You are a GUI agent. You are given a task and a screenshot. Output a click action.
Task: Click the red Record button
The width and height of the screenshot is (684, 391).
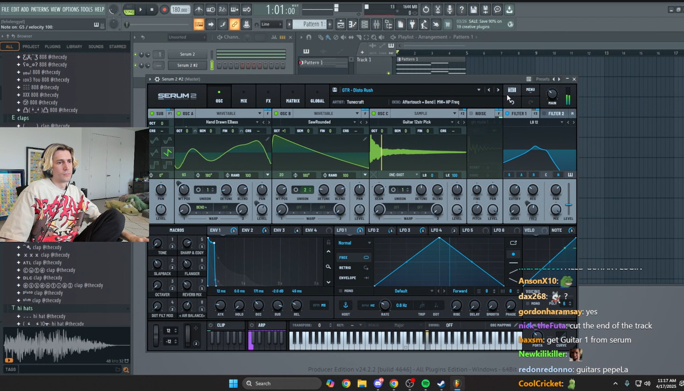[164, 9]
